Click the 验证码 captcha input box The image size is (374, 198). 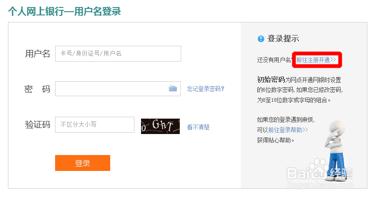[x=95, y=125]
